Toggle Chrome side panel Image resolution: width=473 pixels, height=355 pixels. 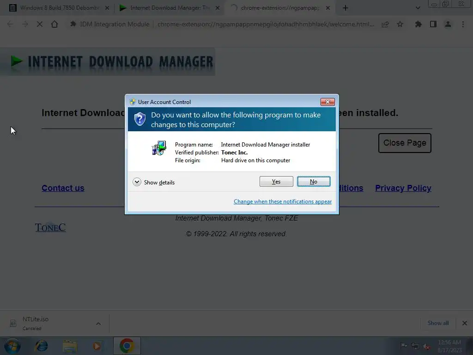[x=433, y=24]
